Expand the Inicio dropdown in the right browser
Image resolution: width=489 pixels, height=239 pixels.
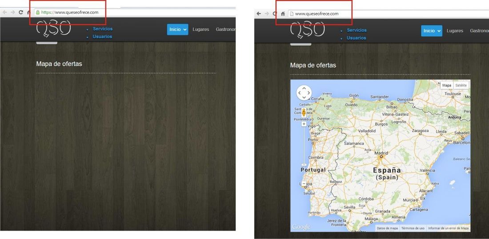[x=432, y=31]
